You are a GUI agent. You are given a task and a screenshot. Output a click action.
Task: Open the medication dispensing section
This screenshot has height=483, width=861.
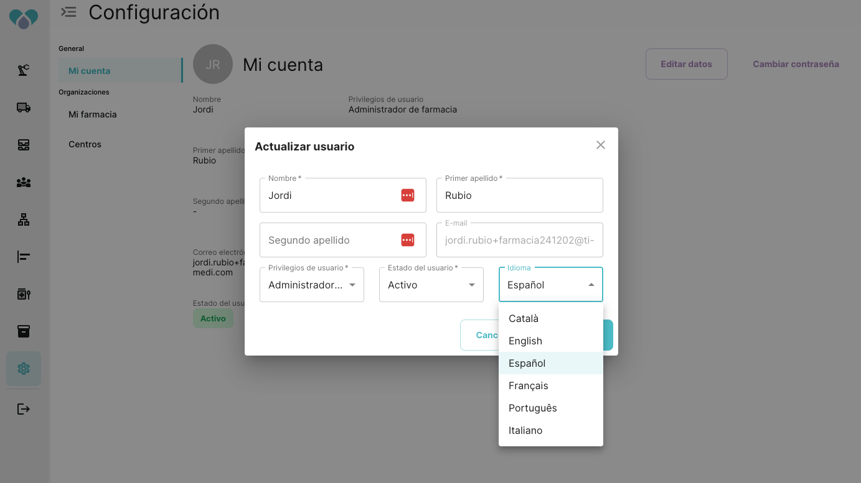click(23, 293)
